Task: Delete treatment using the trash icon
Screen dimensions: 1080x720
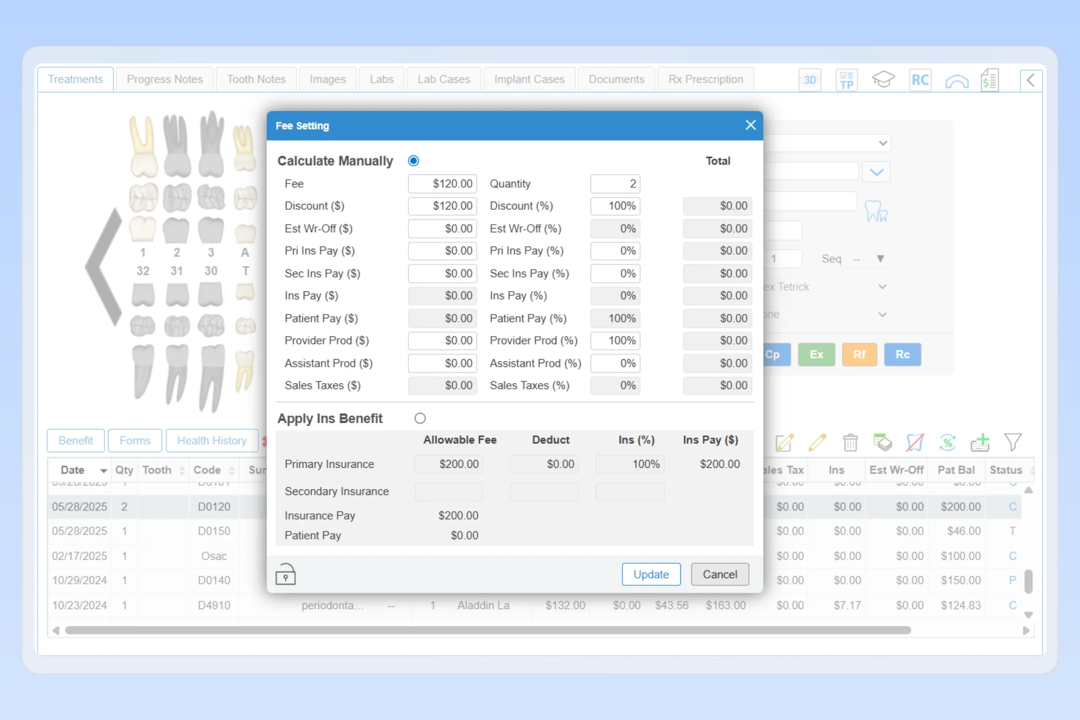Action: click(850, 442)
